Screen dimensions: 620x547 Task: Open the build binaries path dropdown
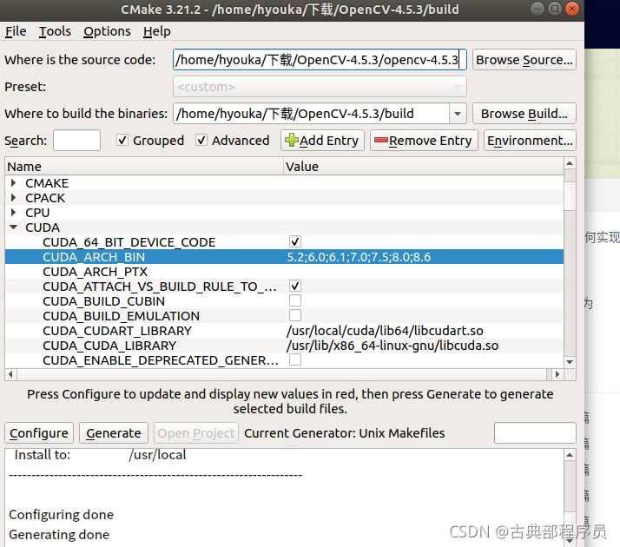[x=458, y=114]
